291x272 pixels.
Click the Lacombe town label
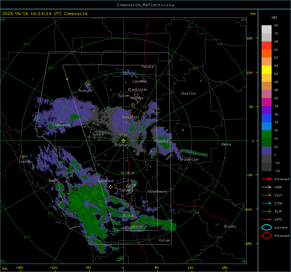139,81
